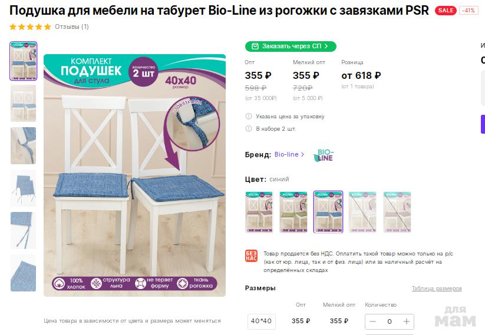Select the pink cushion color swatch
The height and width of the screenshot is (335, 485).
(x=259, y=212)
